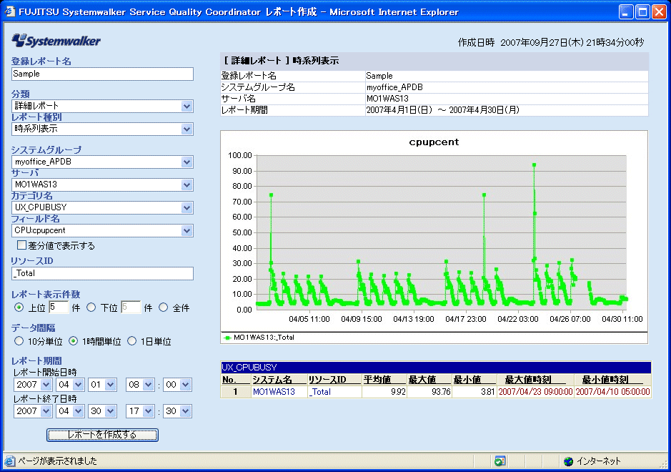Click the リソースID input field containing _Total
This screenshot has height=472, width=671.
[102, 273]
